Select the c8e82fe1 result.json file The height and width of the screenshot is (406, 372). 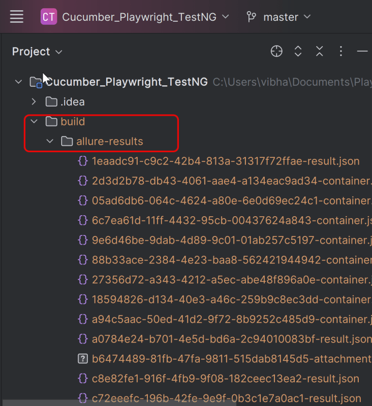(225, 379)
